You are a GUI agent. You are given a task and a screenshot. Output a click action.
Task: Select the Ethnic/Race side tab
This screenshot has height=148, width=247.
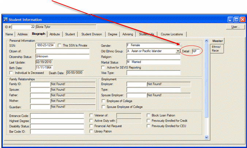coord(217,49)
